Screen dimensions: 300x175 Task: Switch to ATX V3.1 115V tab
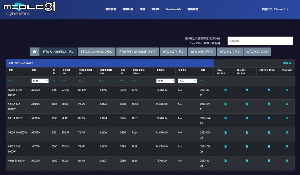click(230, 52)
